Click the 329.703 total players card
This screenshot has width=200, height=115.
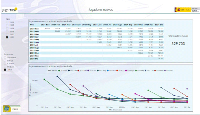tap(178, 44)
